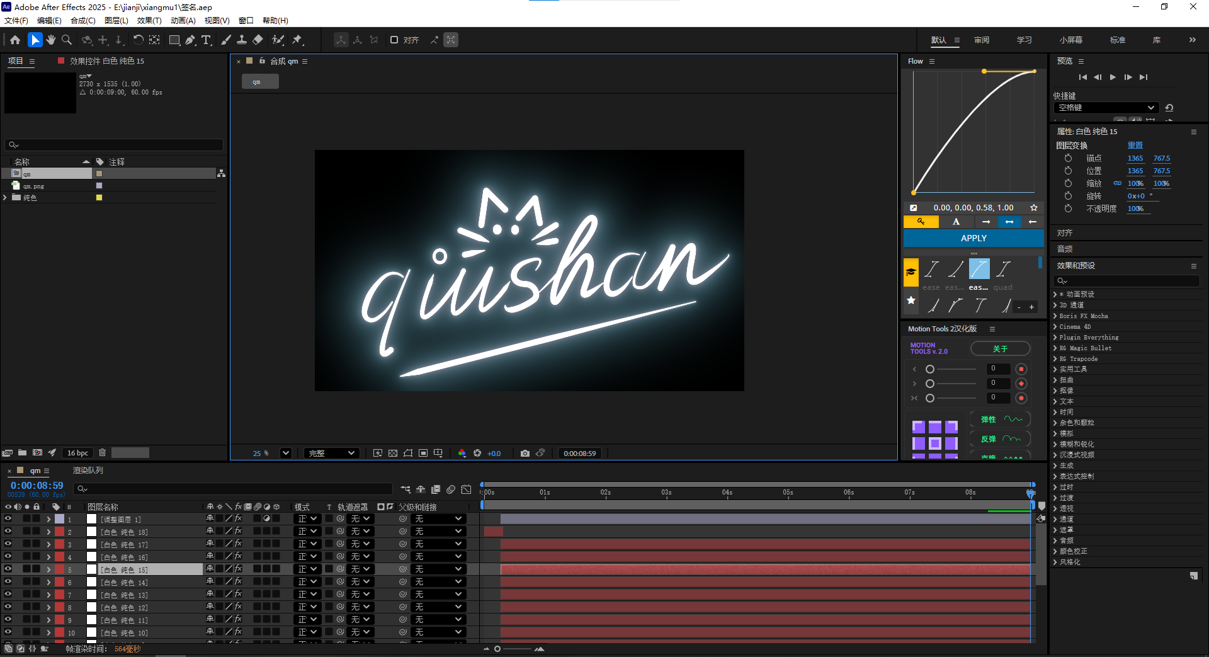Pick the Puppet Pin tool

pos(297,40)
